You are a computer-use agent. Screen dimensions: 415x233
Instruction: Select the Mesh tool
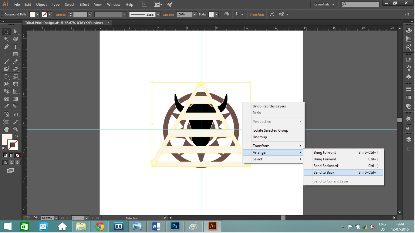click(6, 99)
